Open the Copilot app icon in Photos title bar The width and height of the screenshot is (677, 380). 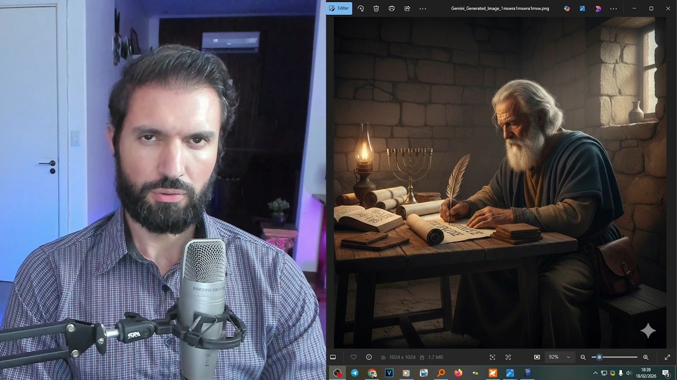(567, 8)
